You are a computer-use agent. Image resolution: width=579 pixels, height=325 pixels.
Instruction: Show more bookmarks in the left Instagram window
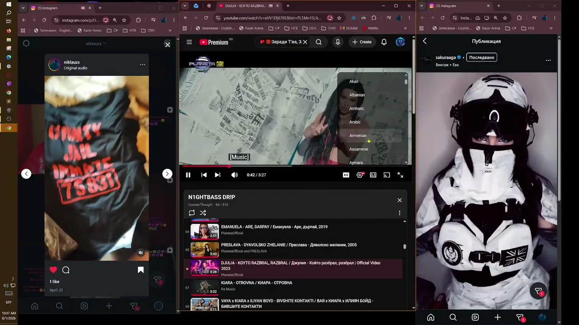pos(170,30)
